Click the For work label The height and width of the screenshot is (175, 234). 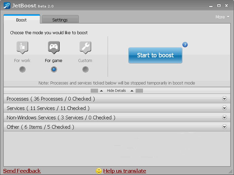pyautogui.click(x=22, y=61)
